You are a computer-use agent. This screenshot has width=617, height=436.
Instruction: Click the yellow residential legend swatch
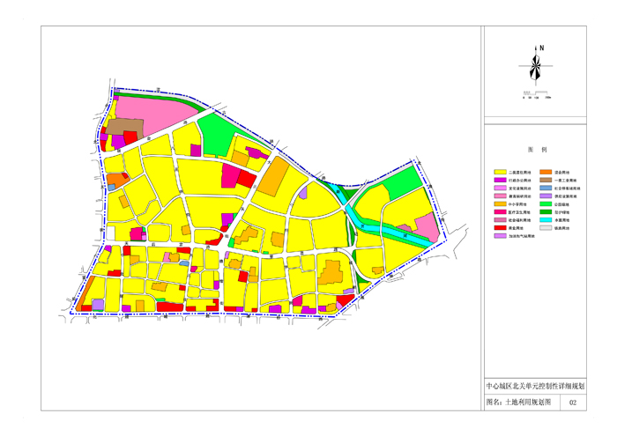tap(500, 172)
